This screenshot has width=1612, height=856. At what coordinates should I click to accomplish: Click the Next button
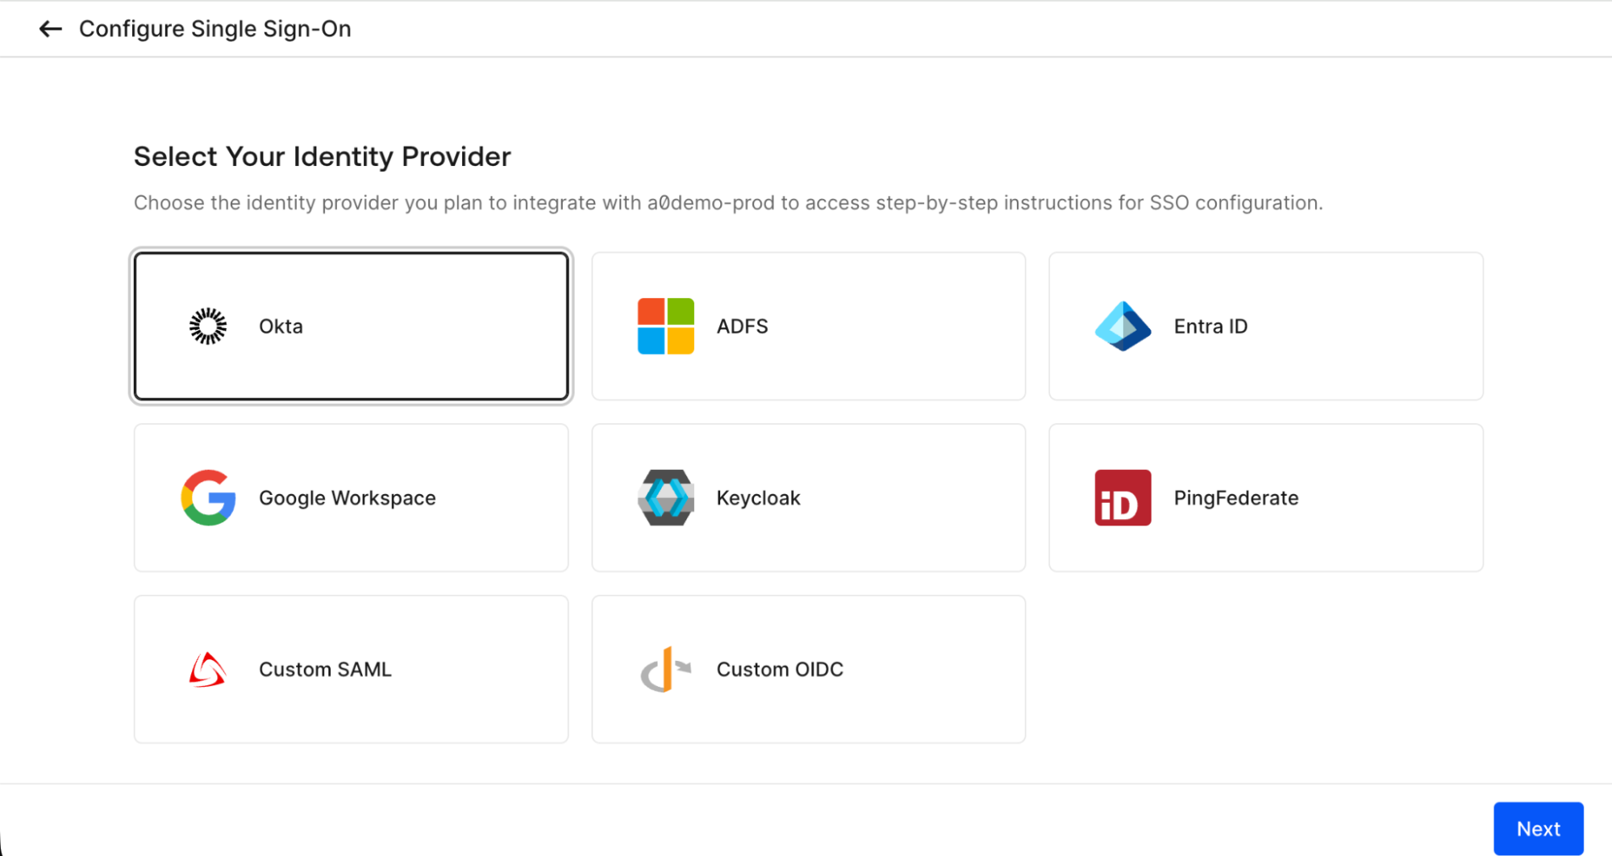(1538, 828)
